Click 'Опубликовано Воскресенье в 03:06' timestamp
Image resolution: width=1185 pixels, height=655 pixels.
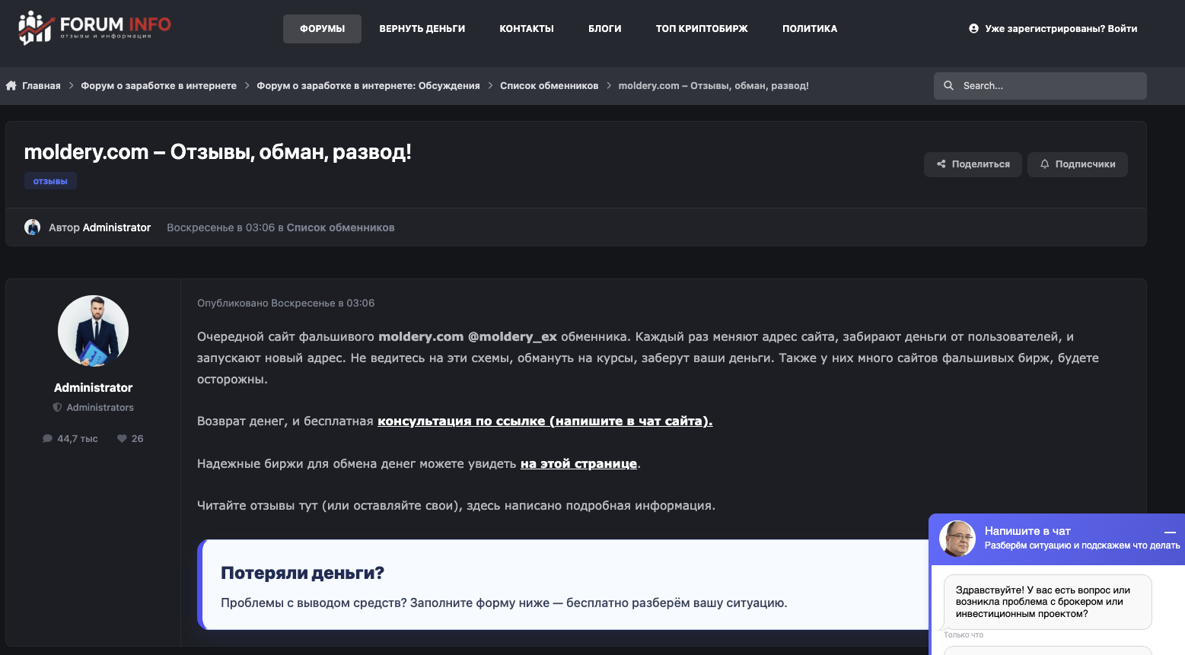click(285, 303)
